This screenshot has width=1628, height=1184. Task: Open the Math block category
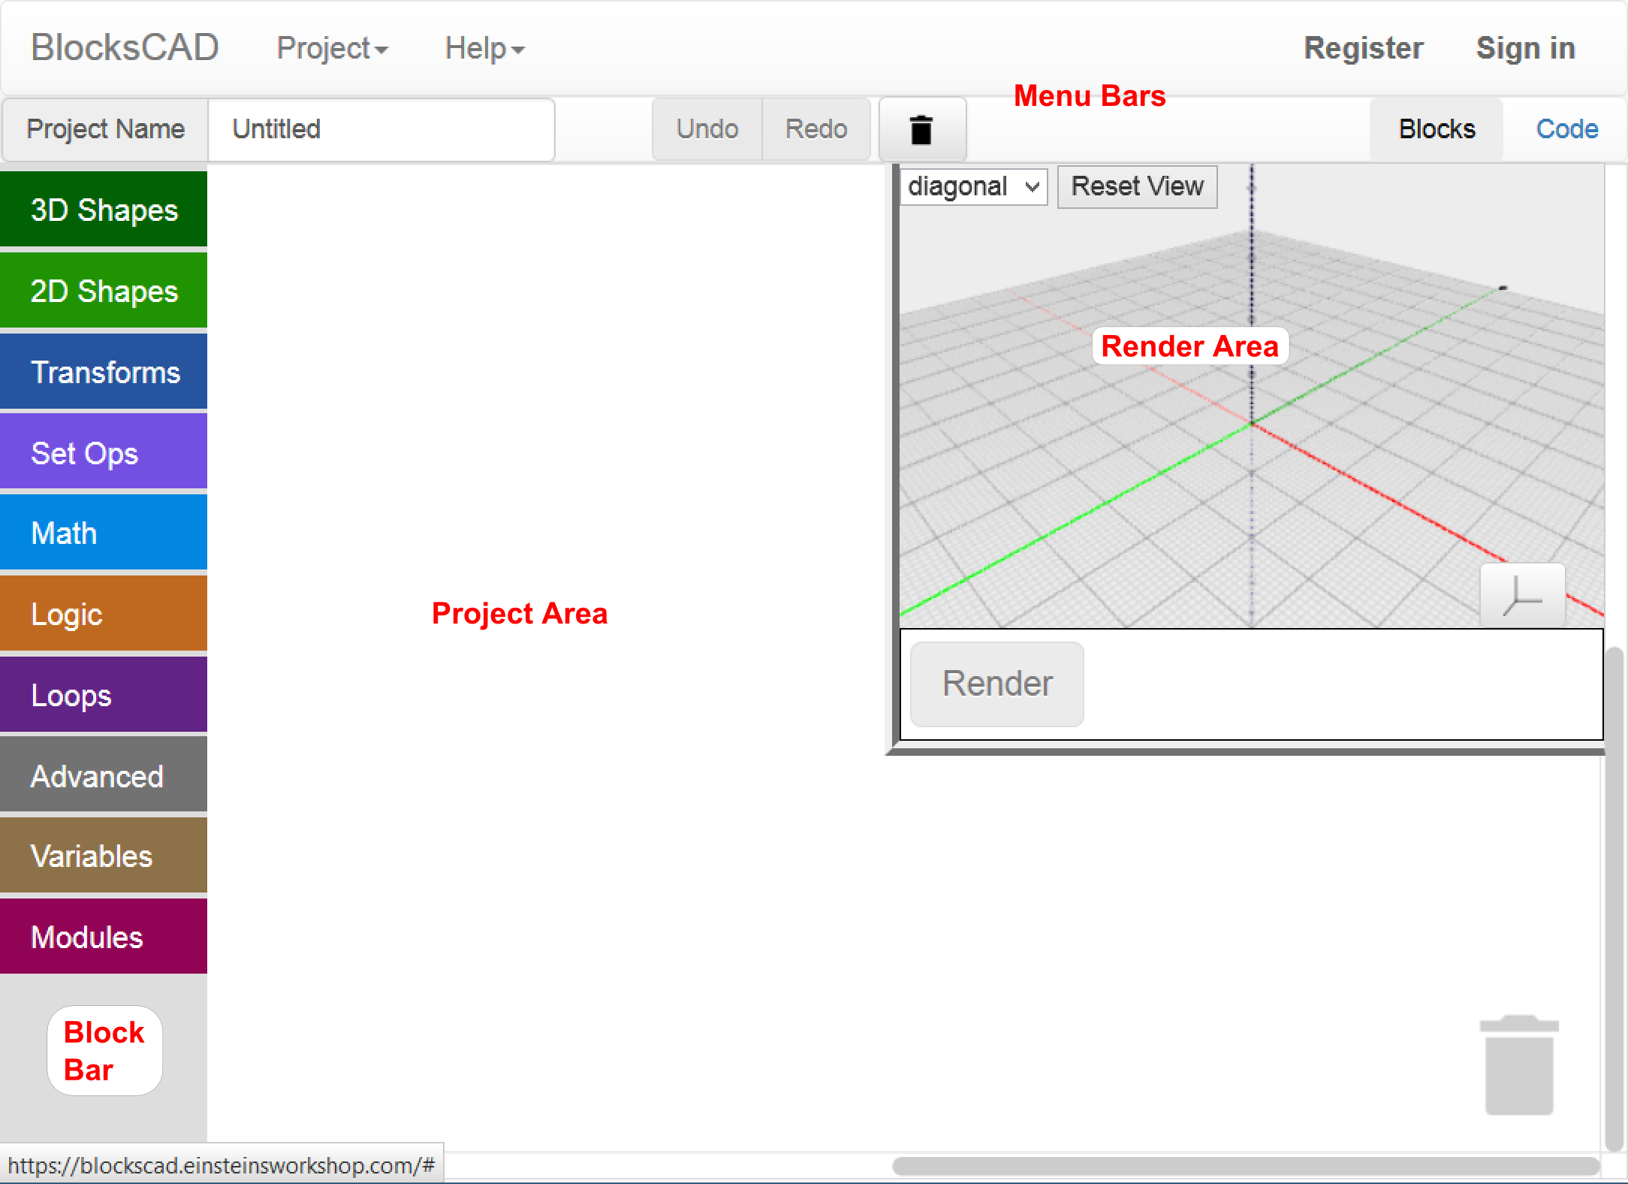104,533
